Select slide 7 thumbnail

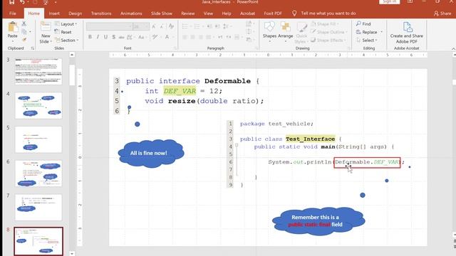(38, 207)
